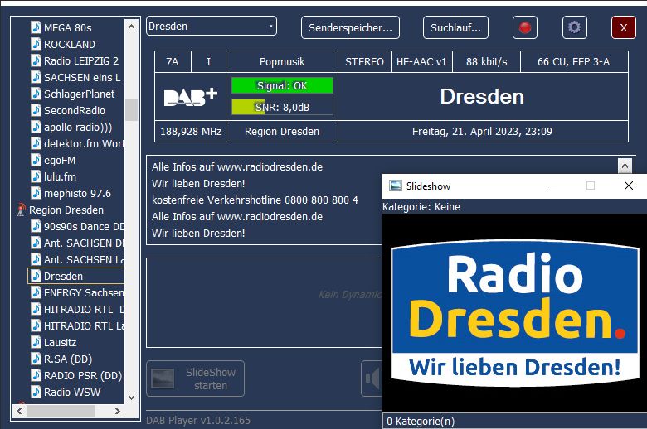
Task: Click the speaker volume icon
Action: (x=372, y=378)
